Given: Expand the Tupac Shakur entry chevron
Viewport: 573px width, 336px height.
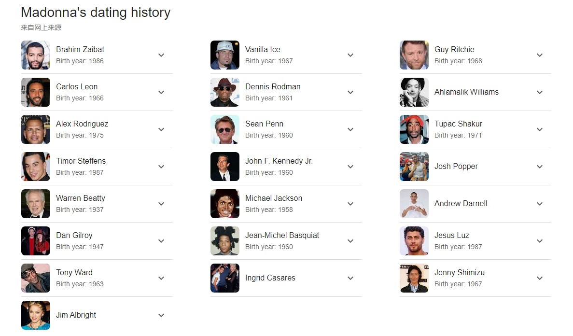Looking at the screenshot, I should click(540, 129).
